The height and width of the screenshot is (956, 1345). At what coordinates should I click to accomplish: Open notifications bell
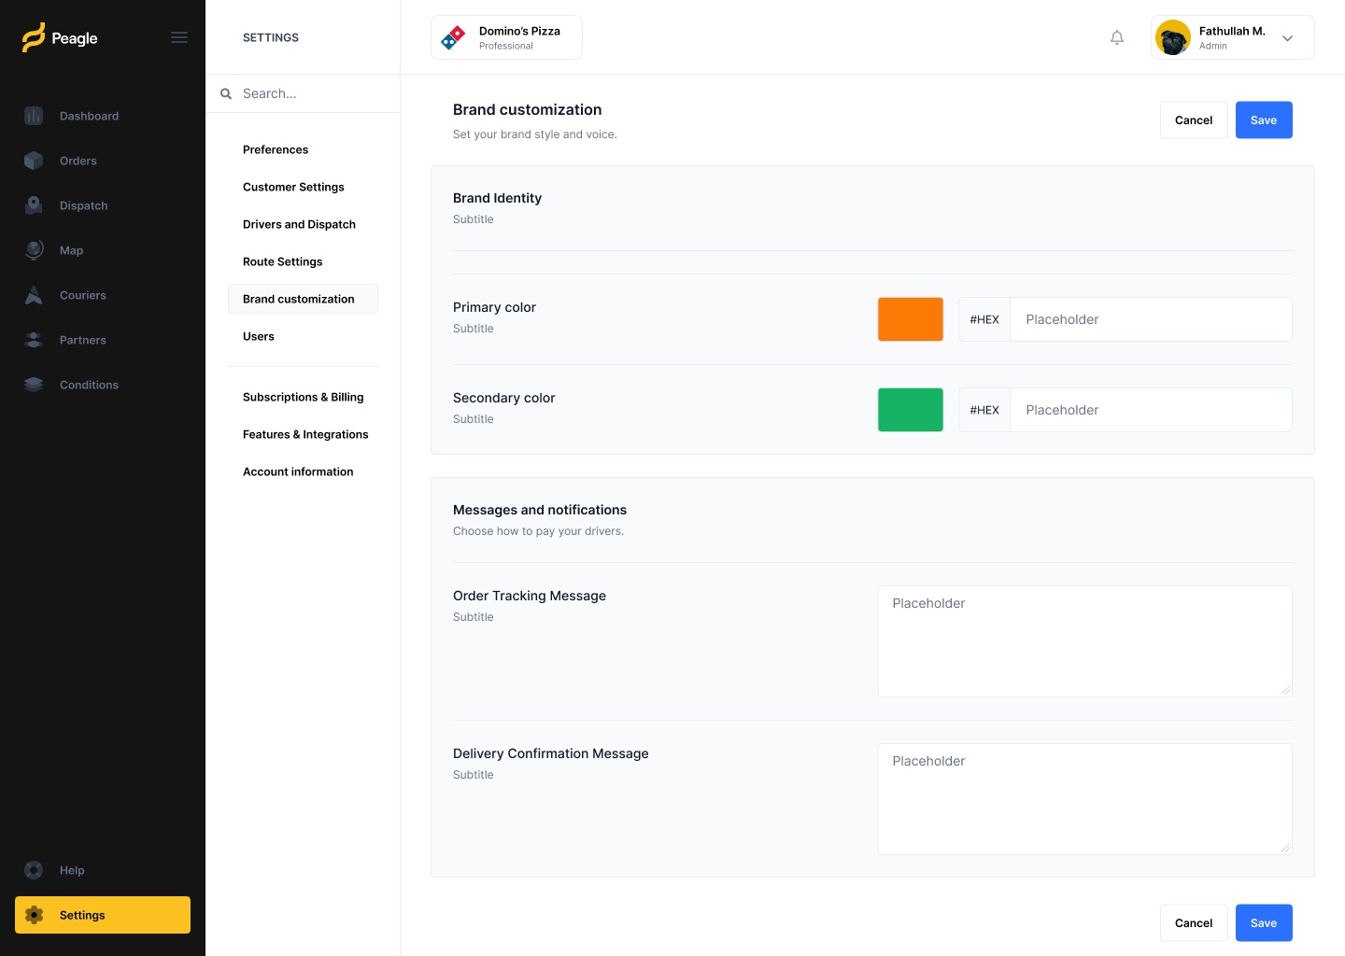click(x=1117, y=37)
